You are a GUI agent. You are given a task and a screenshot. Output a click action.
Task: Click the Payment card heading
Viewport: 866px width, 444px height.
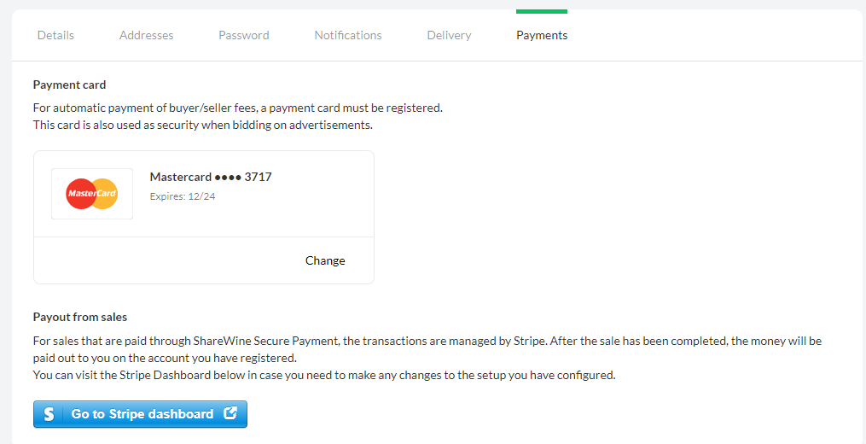tap(70, 85)
